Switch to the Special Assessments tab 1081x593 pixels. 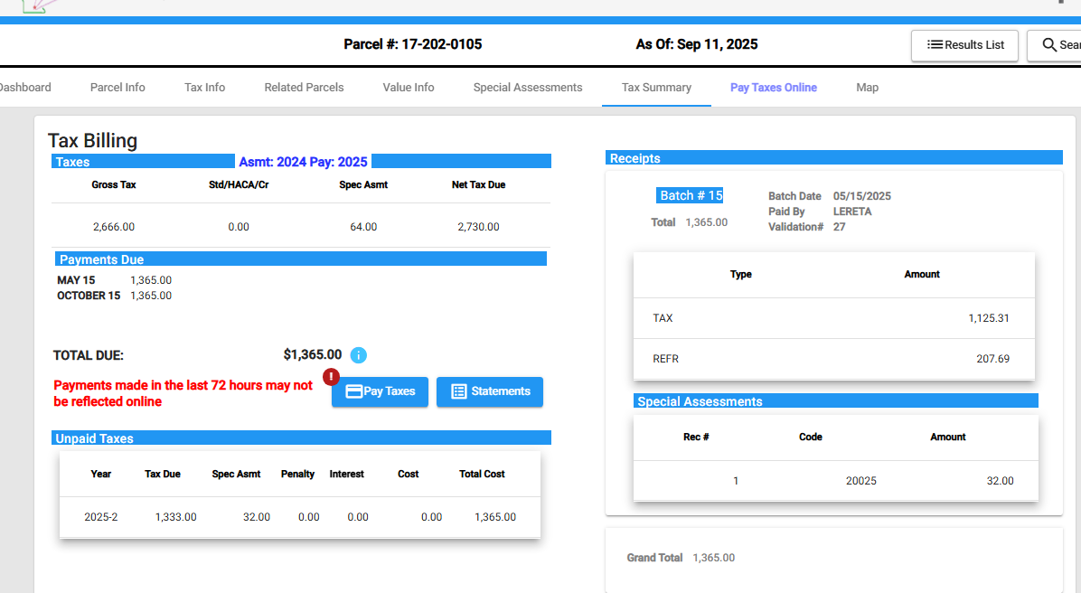coord(528,88)
